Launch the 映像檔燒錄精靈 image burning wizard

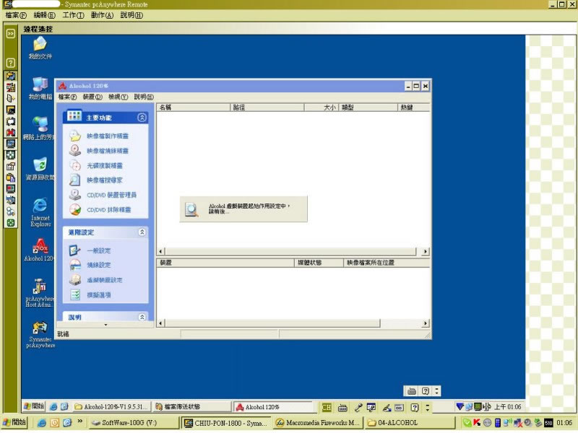pyautogui.click(x=107, y=151)
